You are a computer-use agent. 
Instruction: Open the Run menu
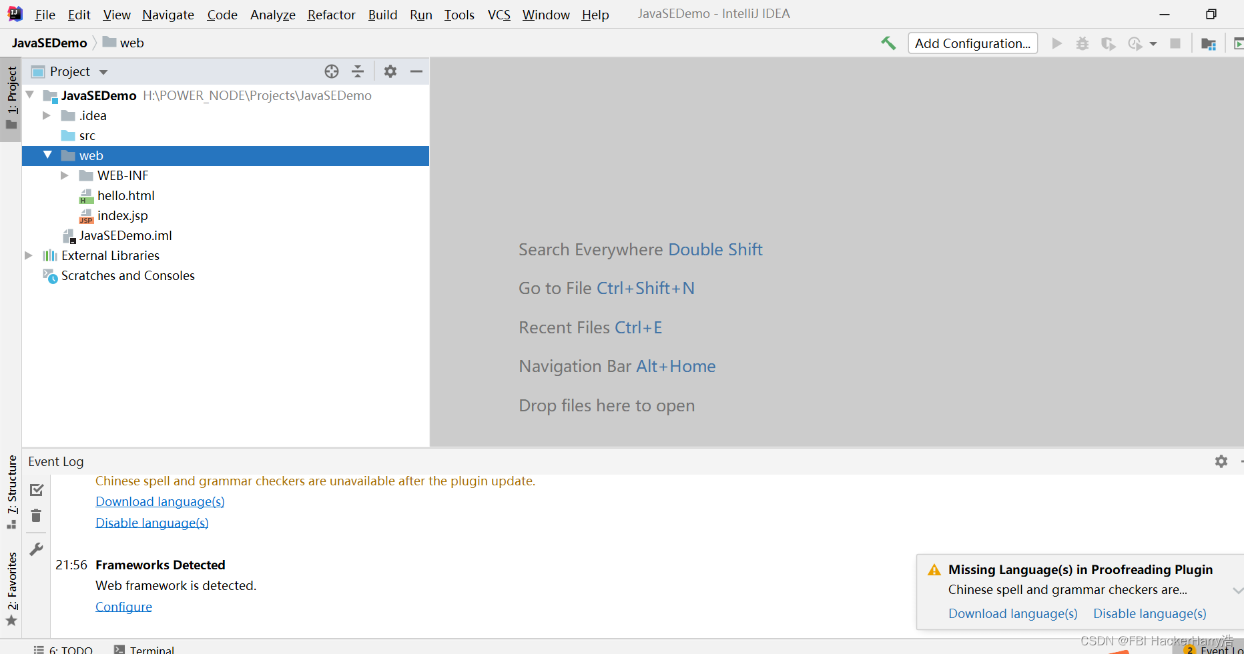point(421,14)
